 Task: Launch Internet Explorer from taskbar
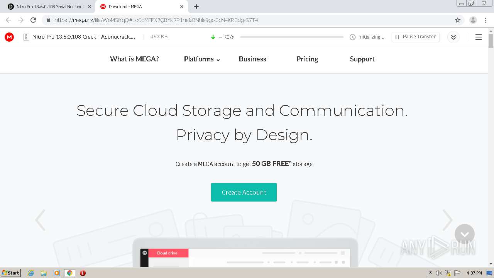click(31, 273)
